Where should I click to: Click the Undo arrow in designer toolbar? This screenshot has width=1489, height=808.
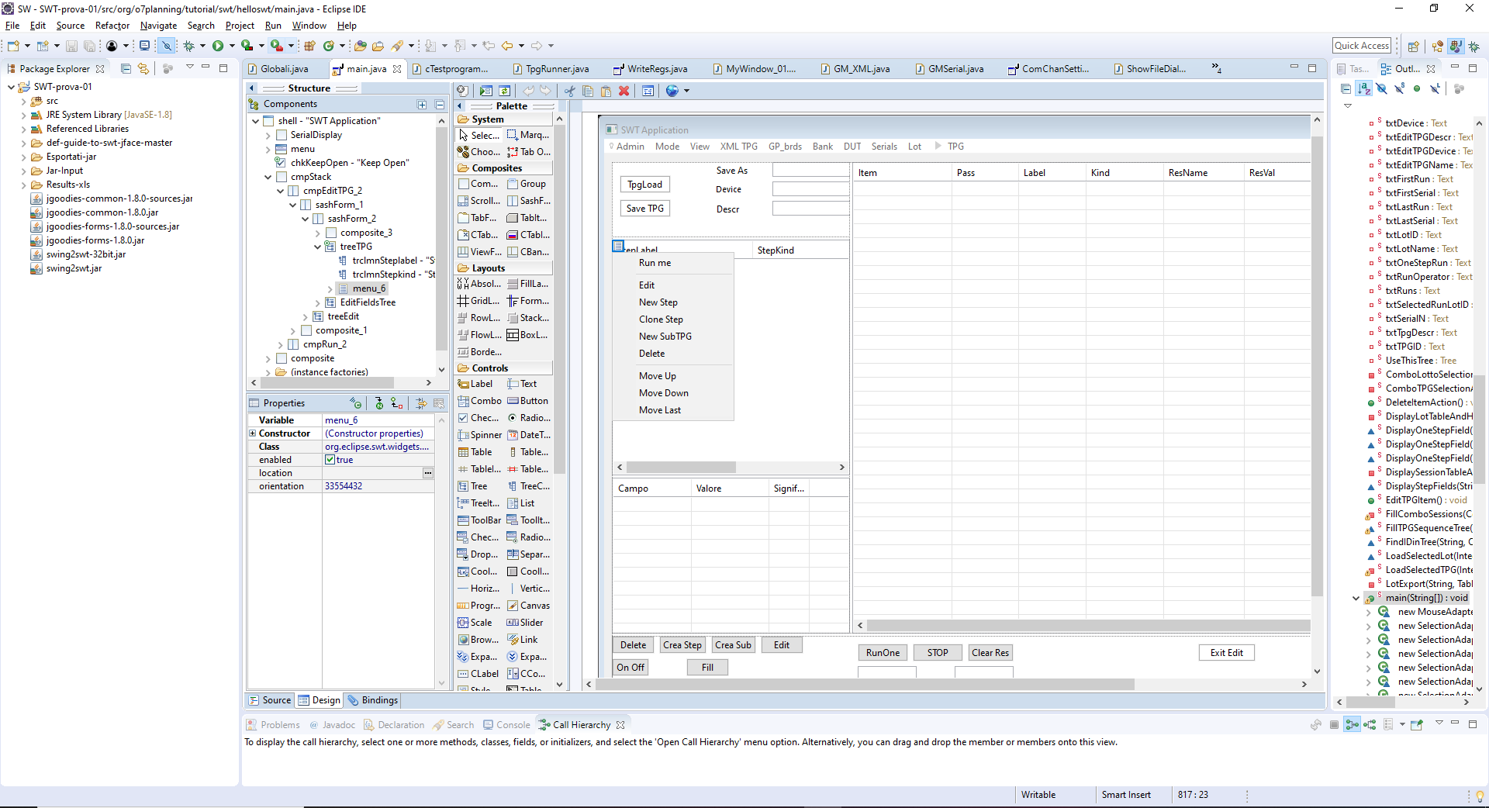tap(528, 91)
